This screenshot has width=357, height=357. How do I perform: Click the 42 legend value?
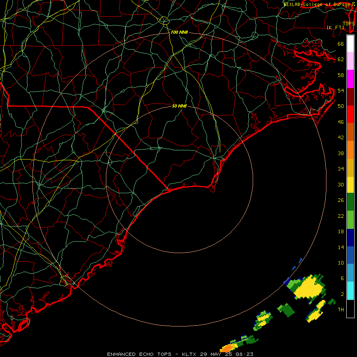coord(341,138)
